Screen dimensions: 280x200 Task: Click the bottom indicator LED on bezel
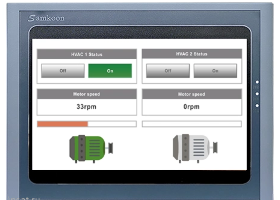(257, 106)
